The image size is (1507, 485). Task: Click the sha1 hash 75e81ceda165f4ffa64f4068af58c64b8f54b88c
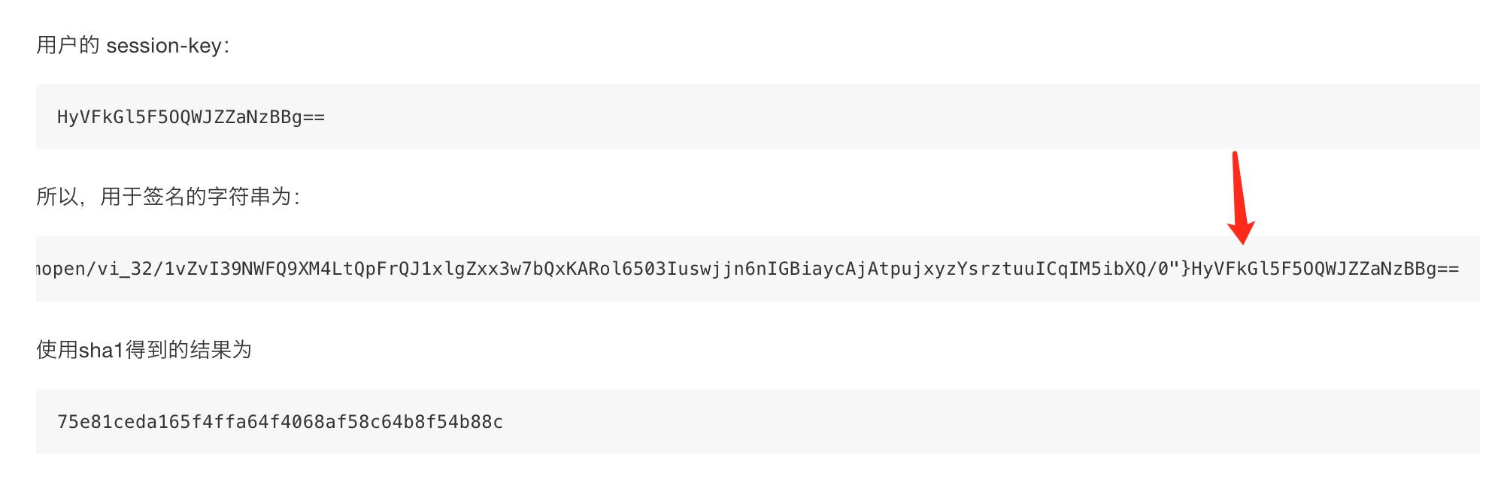280,422
